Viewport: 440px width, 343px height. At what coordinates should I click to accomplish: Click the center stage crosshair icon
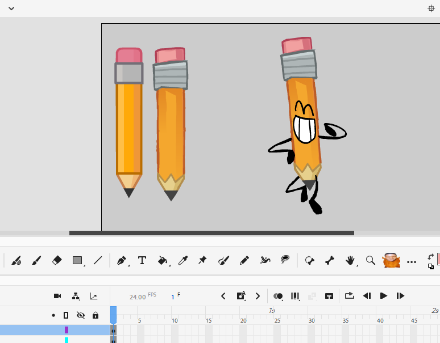[x=431, y=9]
